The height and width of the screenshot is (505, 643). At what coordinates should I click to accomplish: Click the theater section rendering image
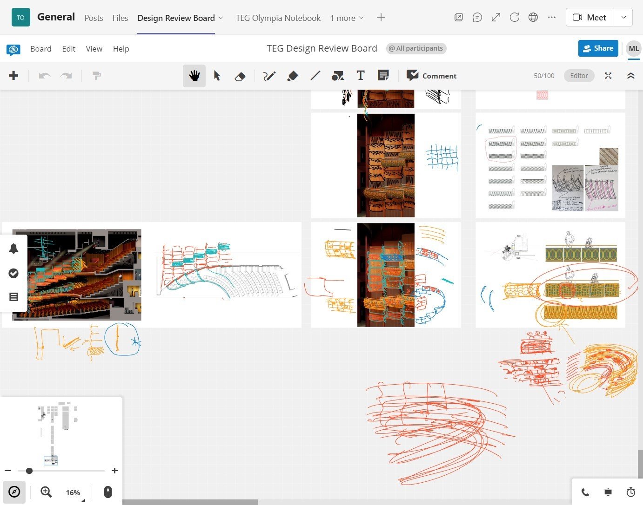coord(77,275)
